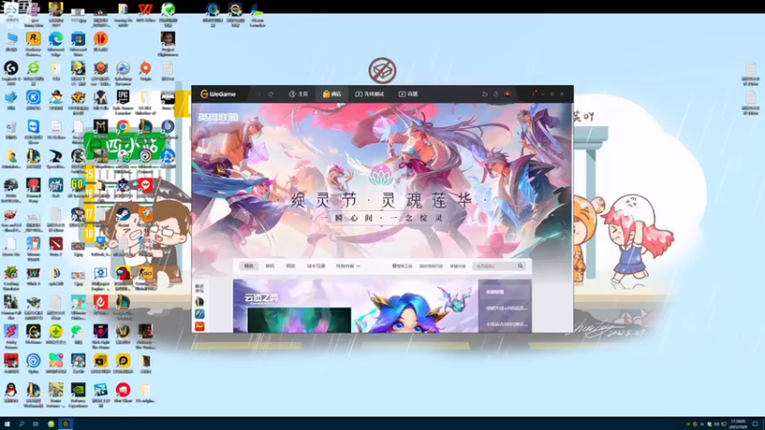Open World of Warcraft desktop icon
This screenshot has height=430, width=765.
[123, 332]
